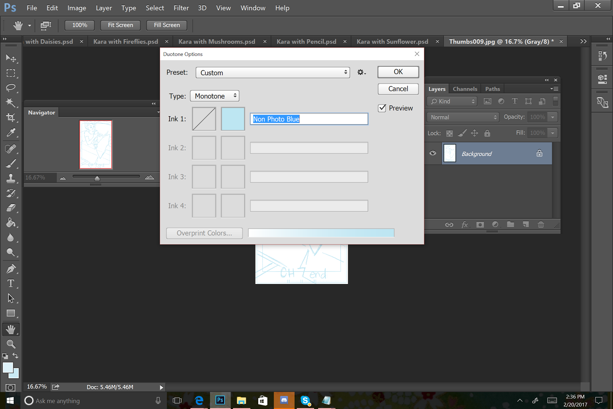Select the Healing Brush tool
This screenshot has height=409, width=613.
(x=11, y=149)
